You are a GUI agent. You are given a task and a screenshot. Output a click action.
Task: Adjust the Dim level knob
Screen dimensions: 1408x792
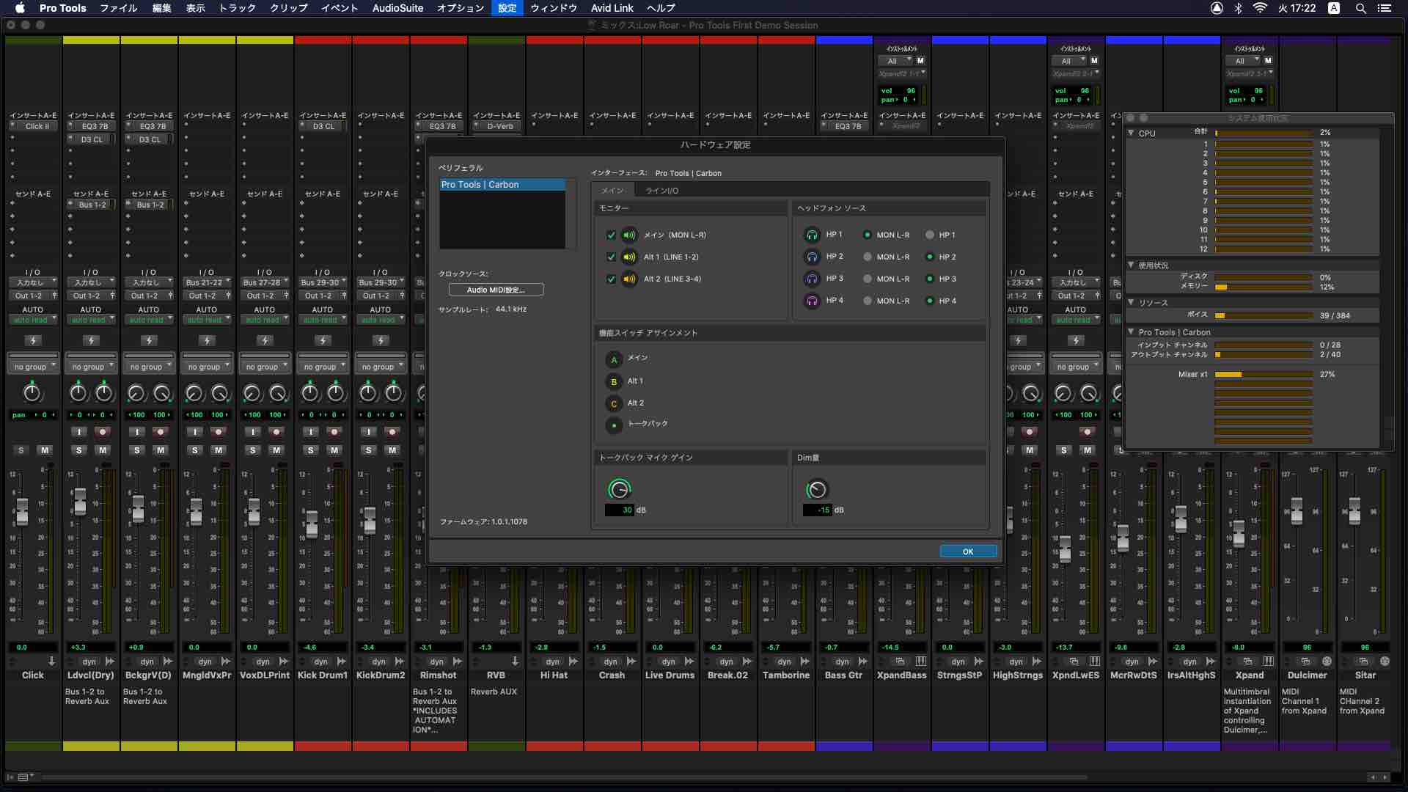click(x=816, y=489)
